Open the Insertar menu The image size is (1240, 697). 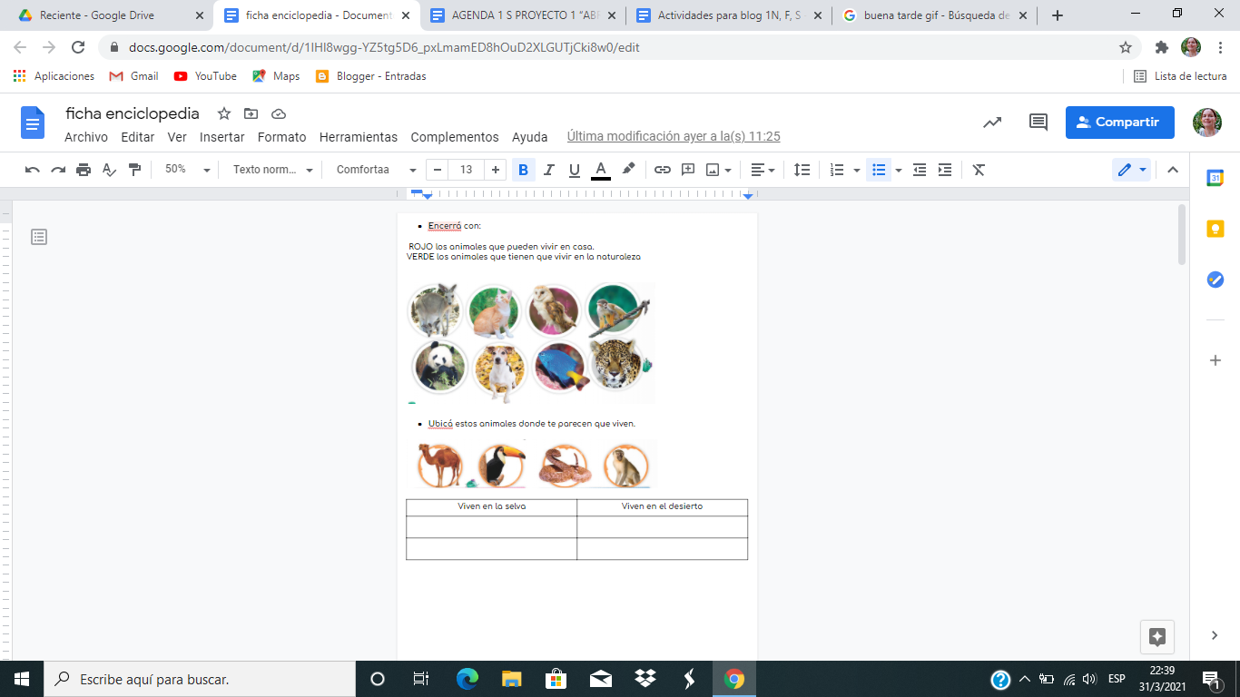(222, 137)
